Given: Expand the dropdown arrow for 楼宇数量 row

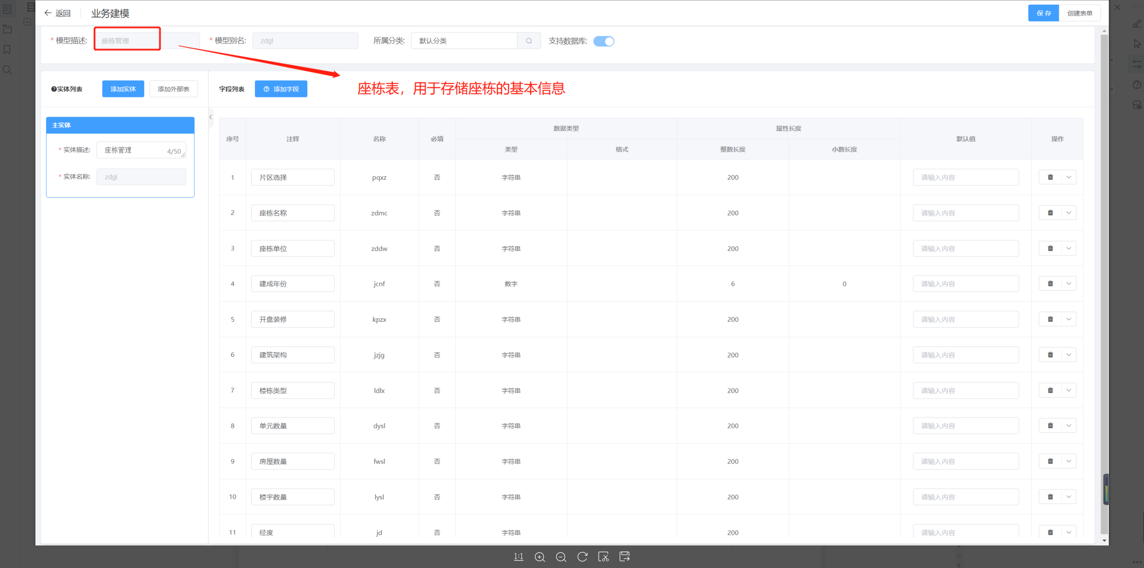Looking at the screenshot, I should (1069, 497).
